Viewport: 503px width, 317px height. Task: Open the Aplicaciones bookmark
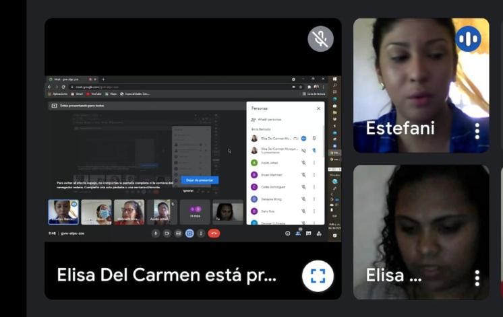point(58,94)
